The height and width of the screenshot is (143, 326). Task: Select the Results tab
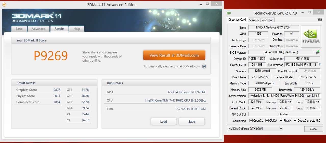coord(59,28)
